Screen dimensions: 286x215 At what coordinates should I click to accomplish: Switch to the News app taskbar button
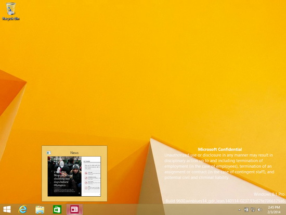pyautogui.click(x=74, y=209)
